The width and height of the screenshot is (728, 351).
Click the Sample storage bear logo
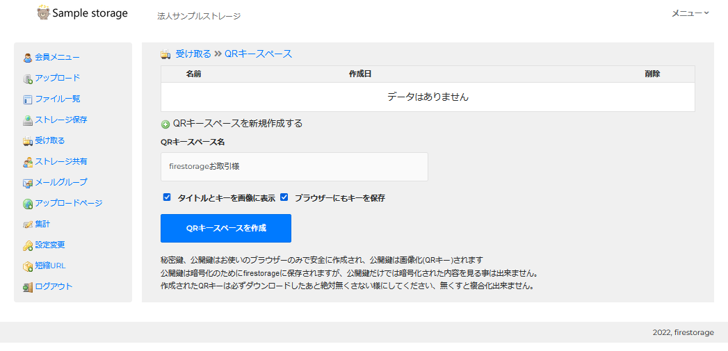43,13
